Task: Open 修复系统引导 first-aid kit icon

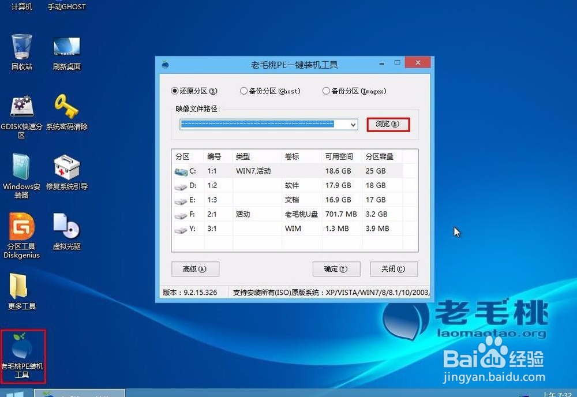Action: [66, 171]
